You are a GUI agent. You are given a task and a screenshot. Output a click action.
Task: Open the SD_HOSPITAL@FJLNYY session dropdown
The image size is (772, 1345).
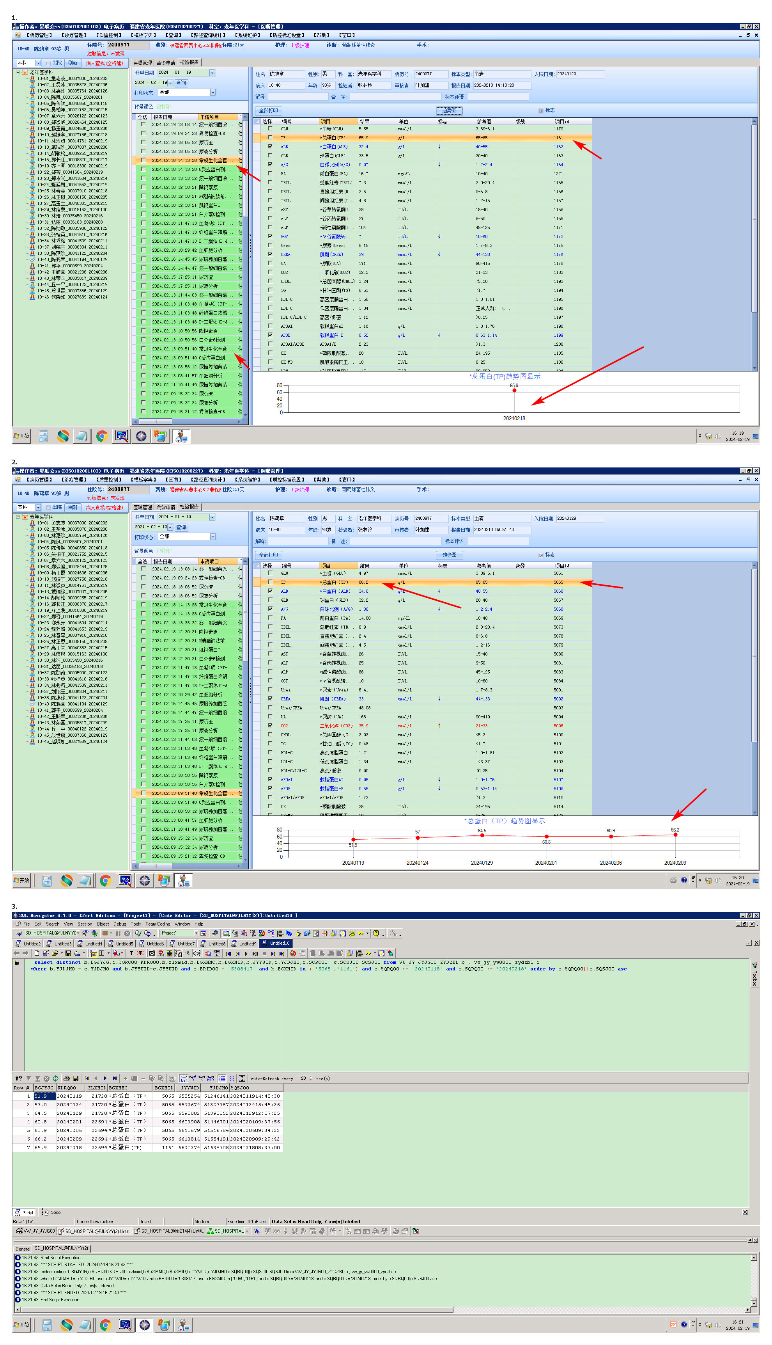(78, 933)
